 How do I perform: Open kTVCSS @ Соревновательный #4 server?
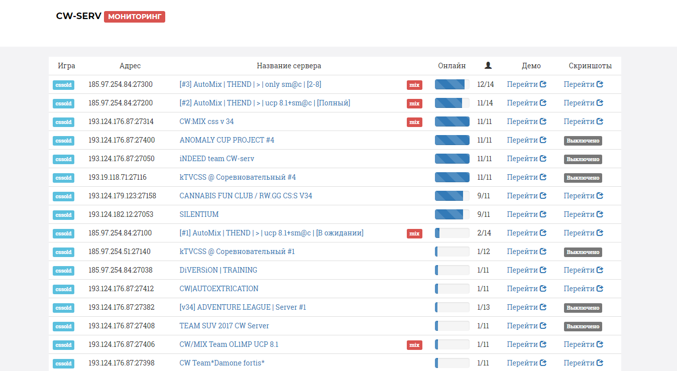point(238,177)
